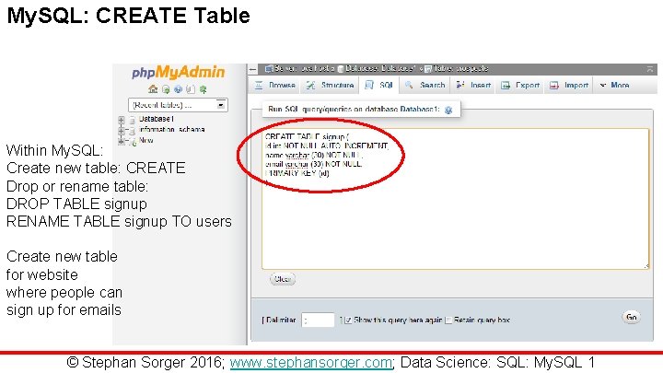Expand the Database1 tree node
663x373 pixels.
122,120
